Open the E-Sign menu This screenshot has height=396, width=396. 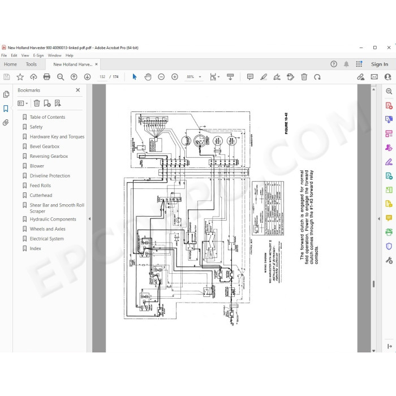pos(38,55)
